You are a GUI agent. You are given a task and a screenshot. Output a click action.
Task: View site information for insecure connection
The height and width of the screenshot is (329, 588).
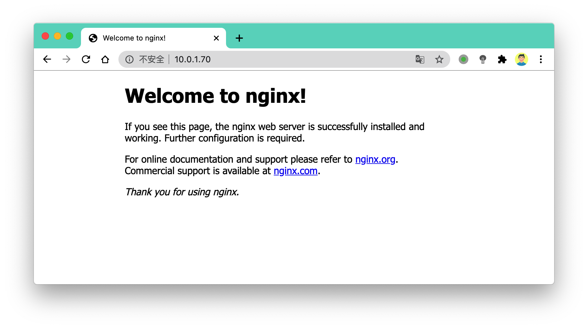(129, 59)
